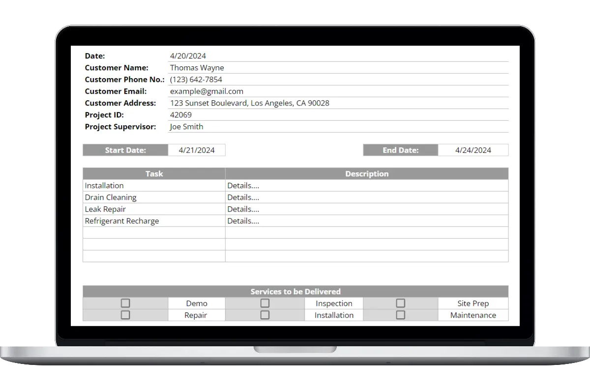590x390 pixels.
Task: Enable the Inspection checkbox
Action: pos(265,303)
